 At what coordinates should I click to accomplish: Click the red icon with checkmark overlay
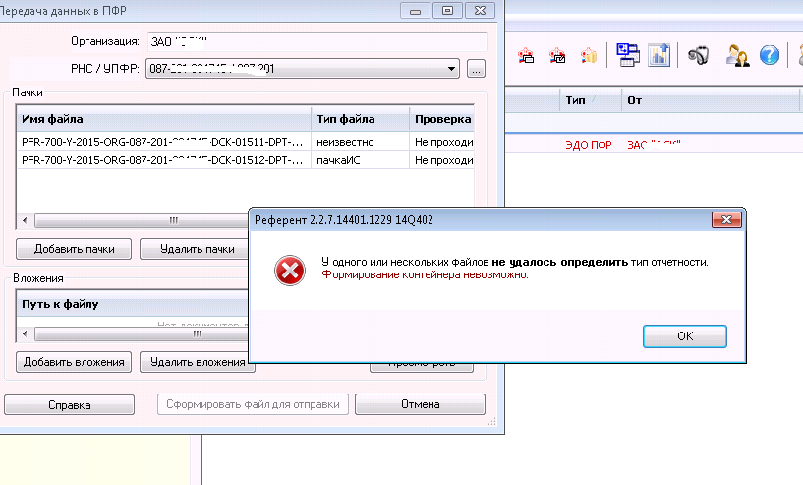point(557,55)
